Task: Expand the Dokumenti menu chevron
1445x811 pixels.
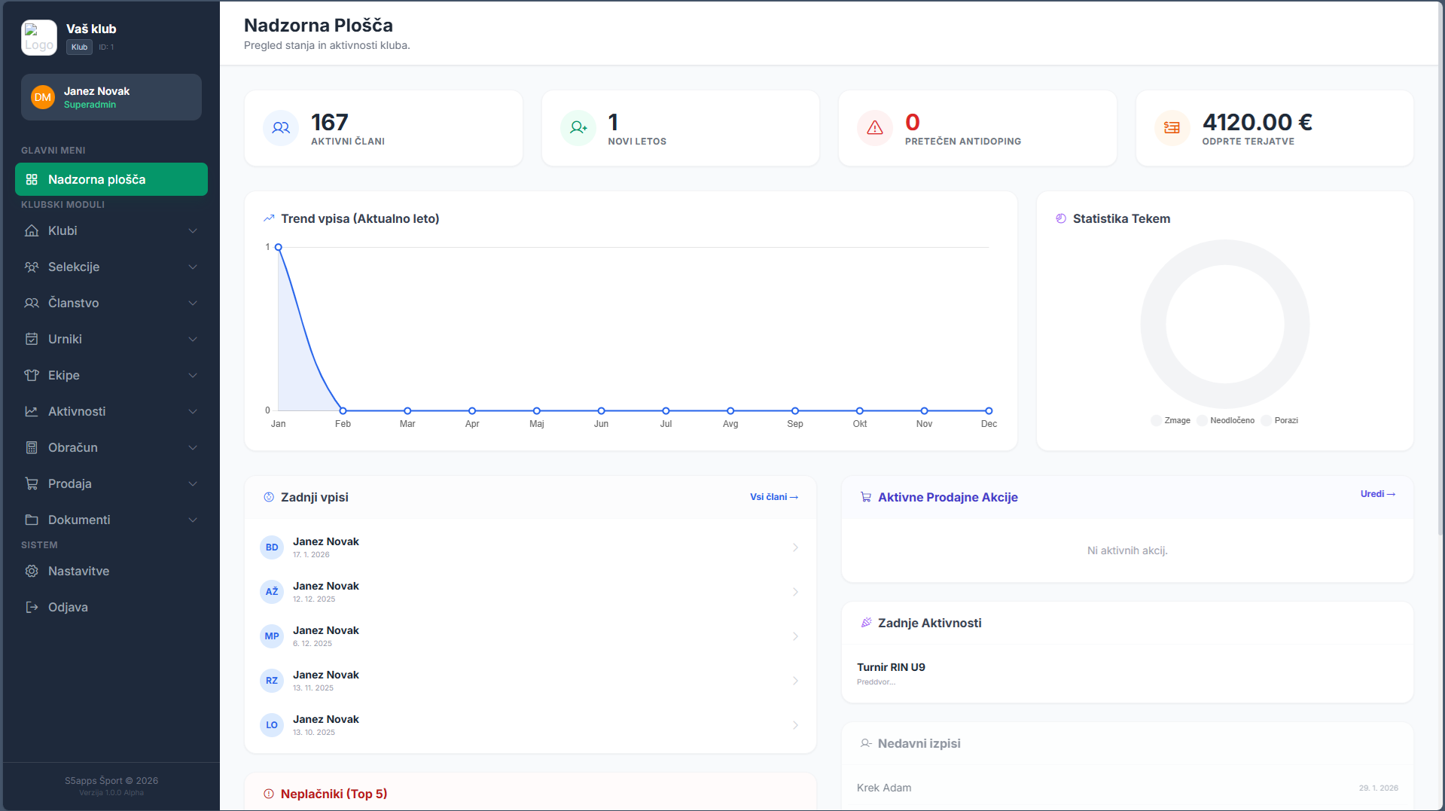Action: point(193,520)
